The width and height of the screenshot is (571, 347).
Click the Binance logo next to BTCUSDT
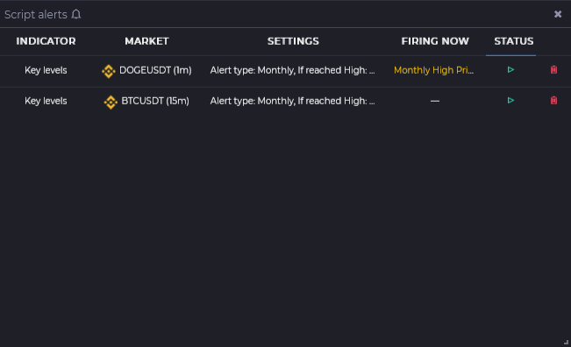click(111, 102)
